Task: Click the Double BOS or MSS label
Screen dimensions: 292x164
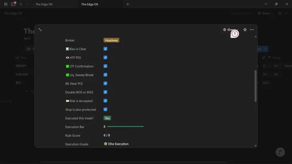Action: (x=79, y=92)
